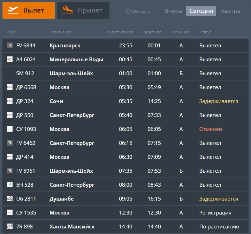Image resolution: width=251 pixels, height=234 pixels.
Task: Click the airline logo for flight U6 2811
Action: tap(10, 199)
